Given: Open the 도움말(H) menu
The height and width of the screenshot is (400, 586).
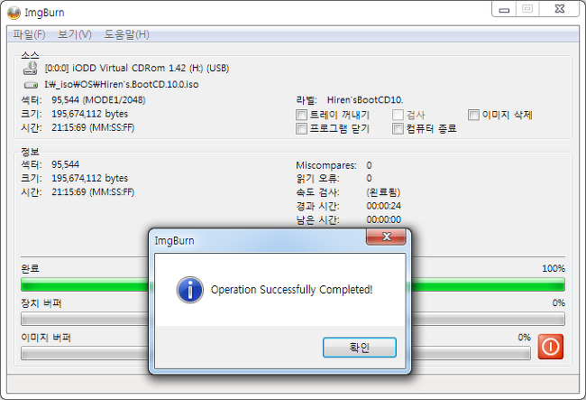Looking at the screenshot, I should [x=126, y=35].
